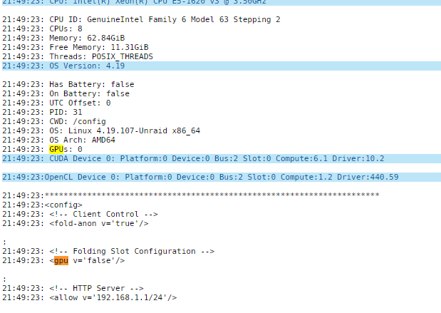Click the Memory 62.84GiB line
This screenshot has height=313, width=441.
point(63,38)
